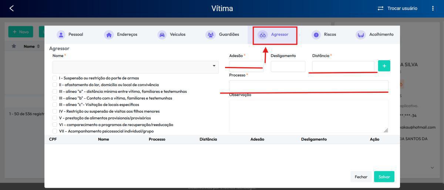
Task: Check III alínea "c" Visitação de locais
Action: (x=55, y=105)
